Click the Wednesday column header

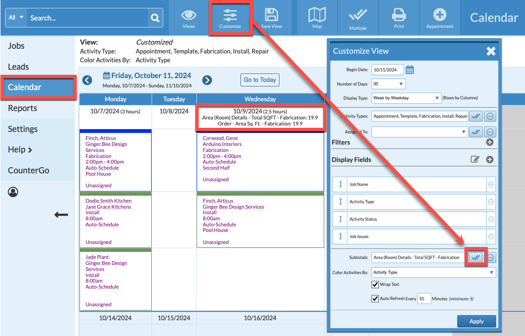pyautogui.click(x=260, y=99)
